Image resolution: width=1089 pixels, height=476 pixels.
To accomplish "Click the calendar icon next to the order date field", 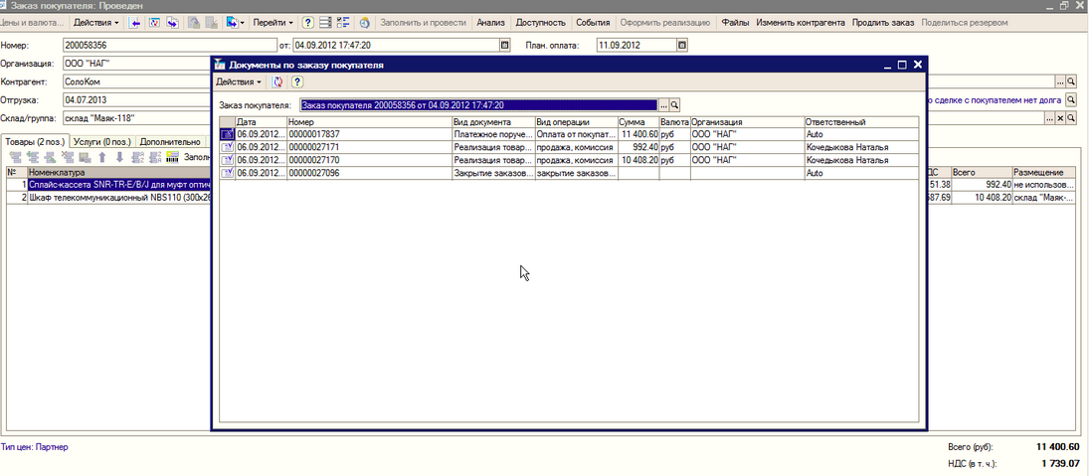I will point(505,45).
